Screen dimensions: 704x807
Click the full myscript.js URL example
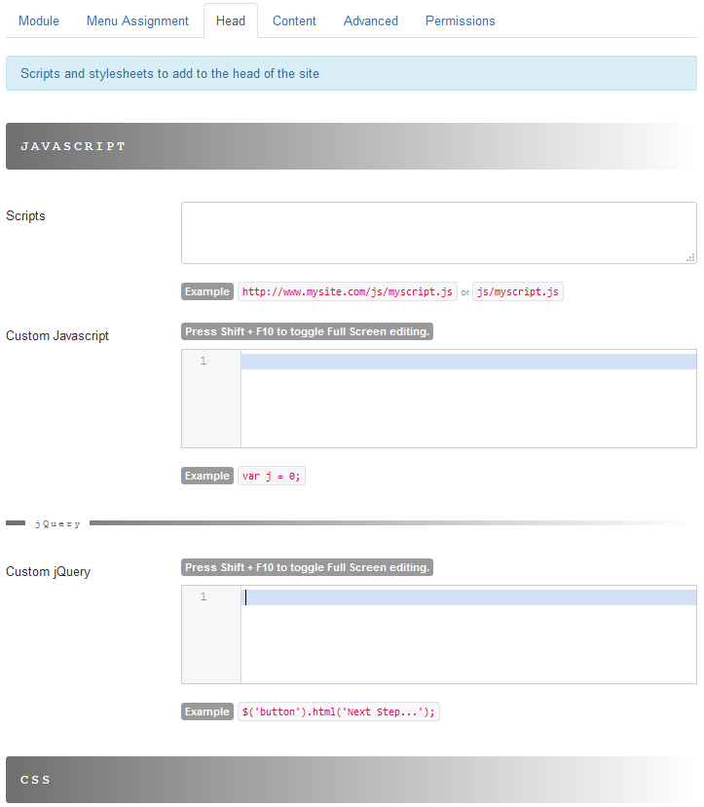tap(348, 291)
